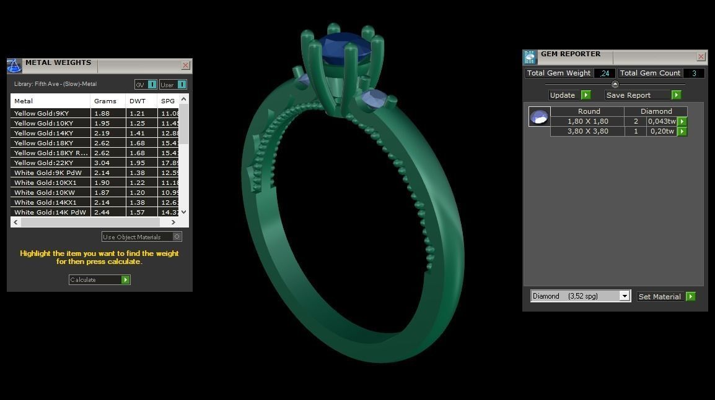Click the 3,80 X 3,80 size cell
Screen dimensions: 715x400
point(588,132)
